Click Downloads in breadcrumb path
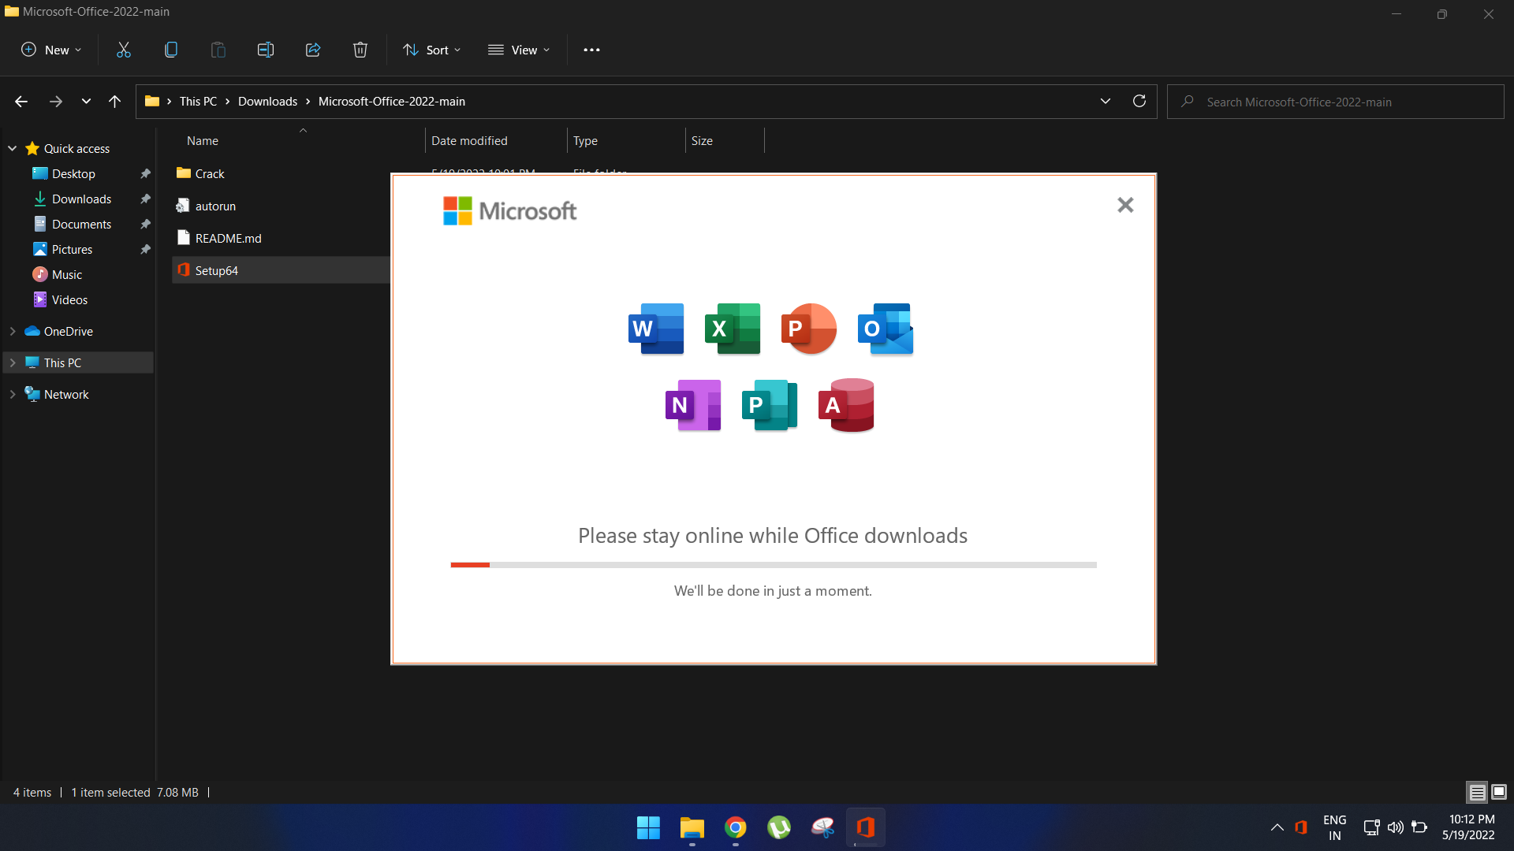 [x=268, y=101]
